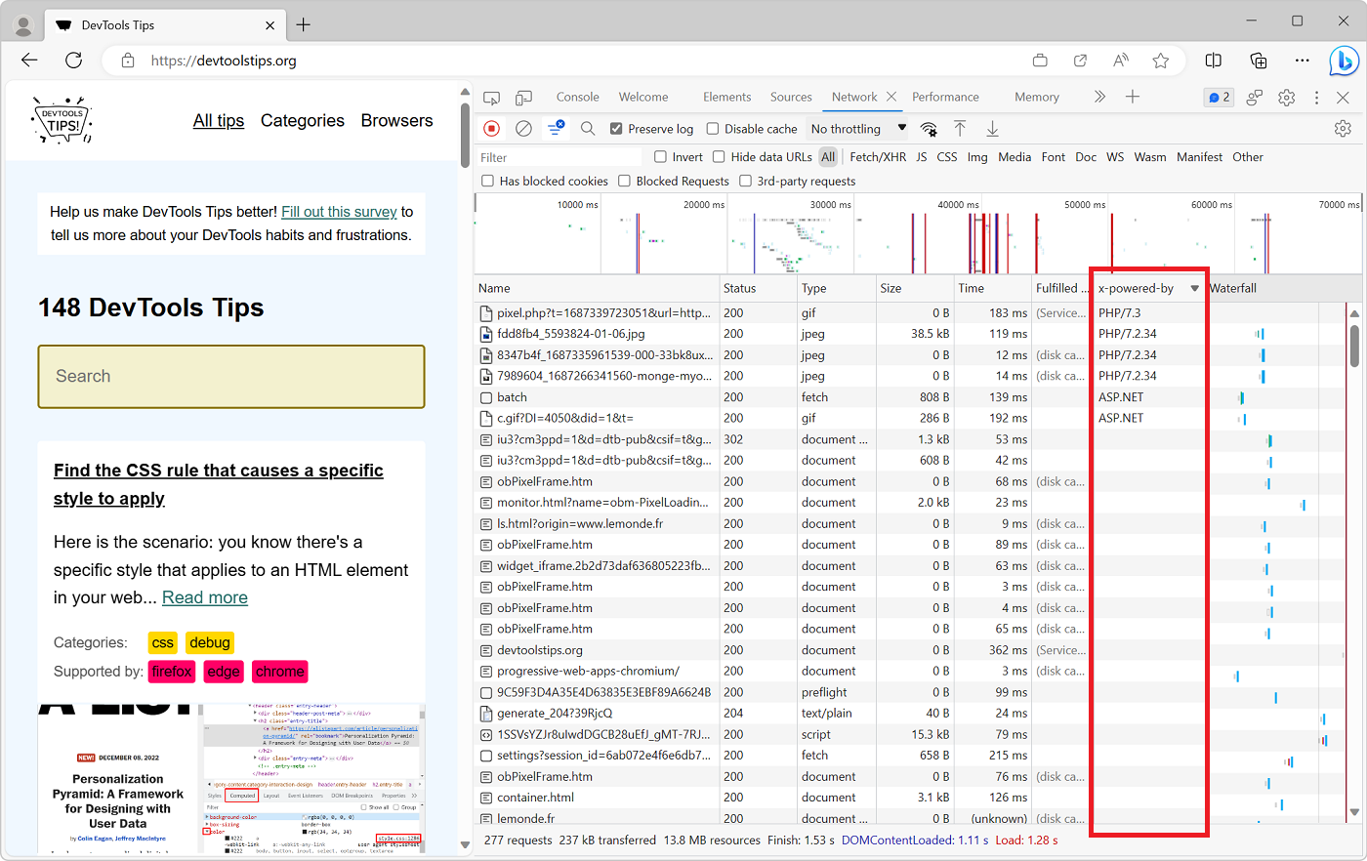
Task: Click the Fill out this survey link
Action: 339,212
